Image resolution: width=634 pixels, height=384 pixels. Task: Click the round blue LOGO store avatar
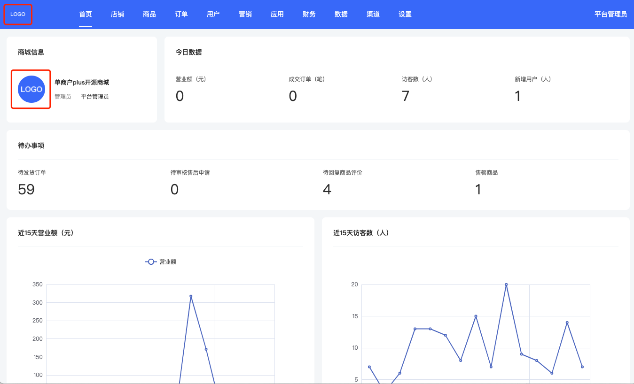pos(31,89)
